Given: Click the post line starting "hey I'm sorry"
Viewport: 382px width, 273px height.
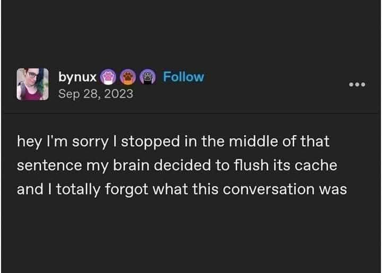Looking at the screenshot, I should coord(173,142).
